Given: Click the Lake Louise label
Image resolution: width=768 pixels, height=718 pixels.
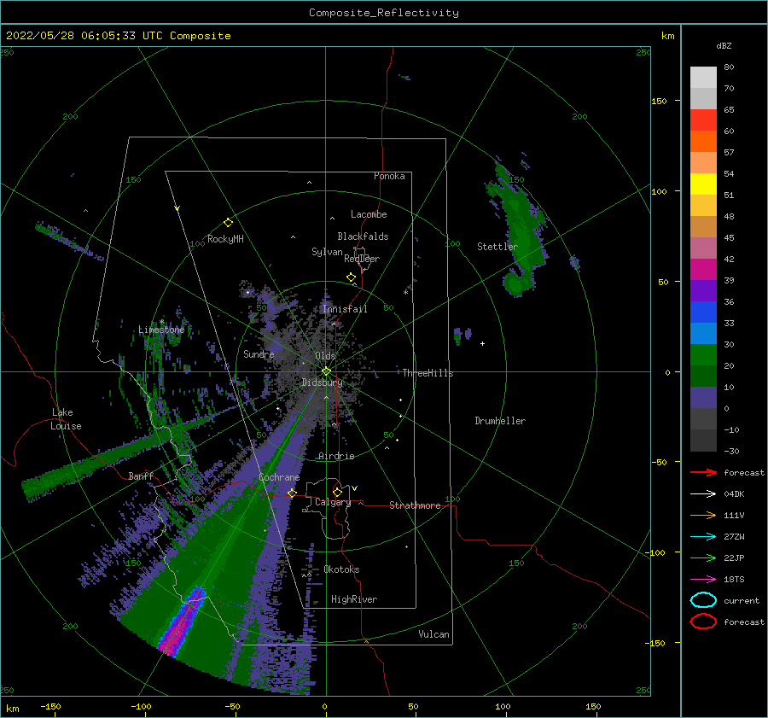Looking at the screenshot, I should [66, 419].
